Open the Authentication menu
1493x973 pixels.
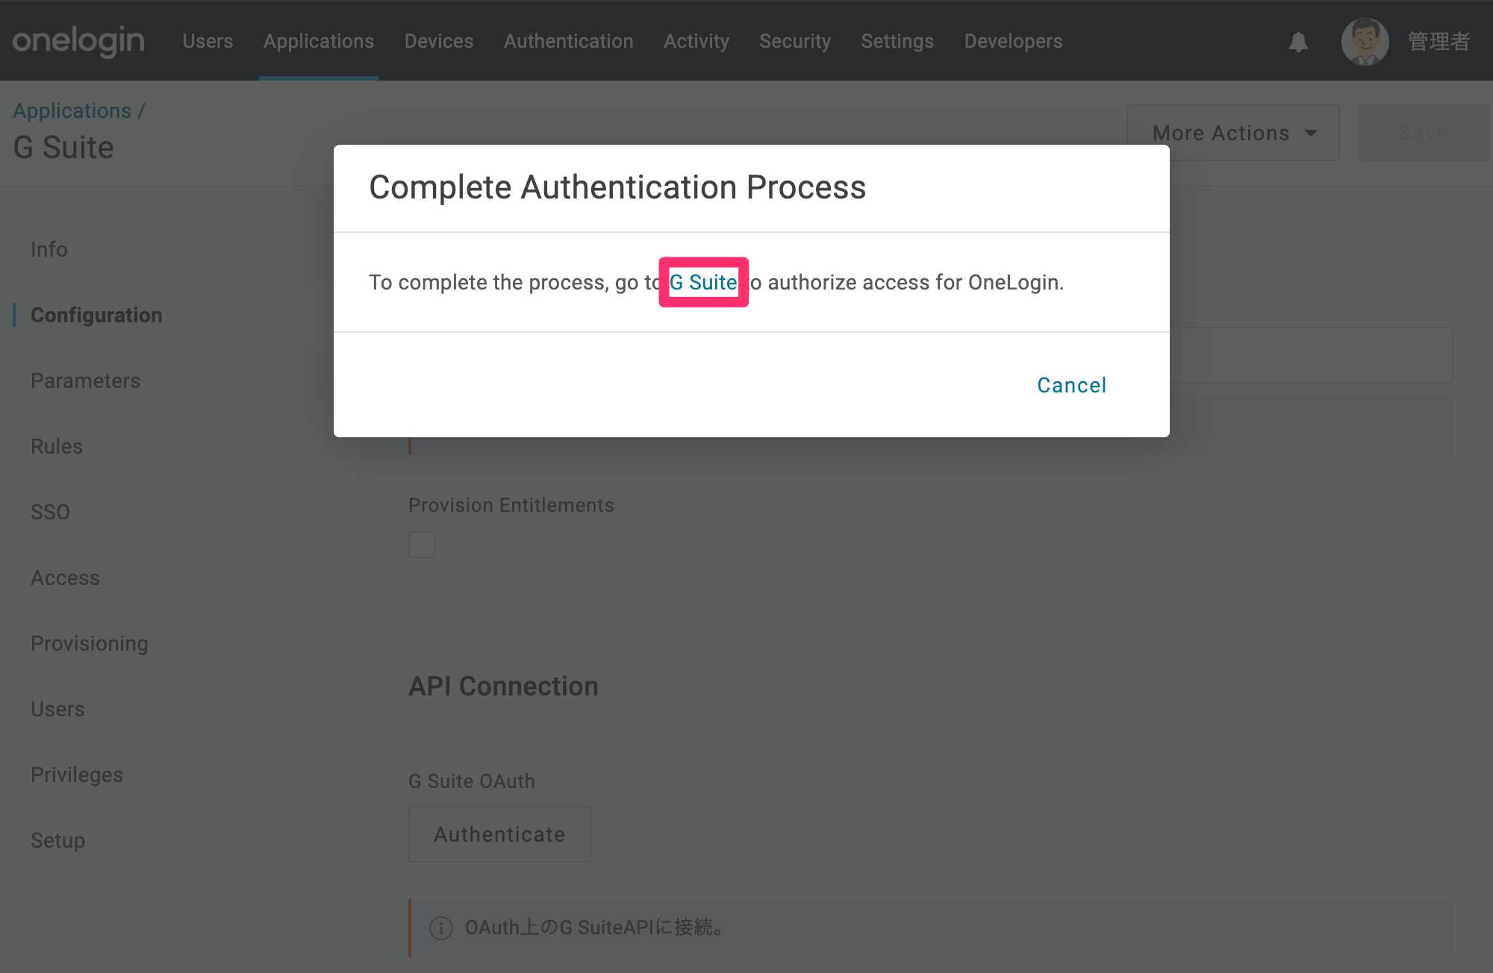point(568,41)
